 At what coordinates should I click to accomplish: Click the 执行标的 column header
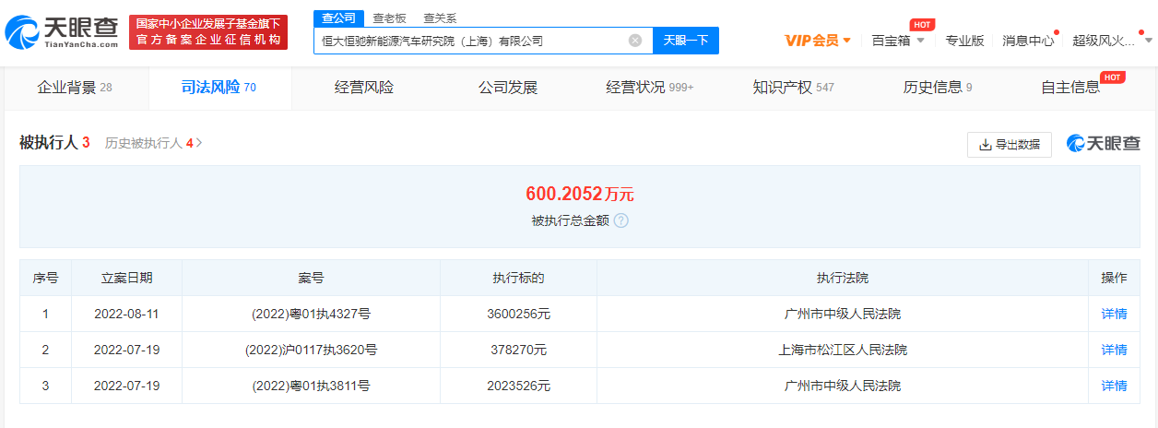pos(518,278)
